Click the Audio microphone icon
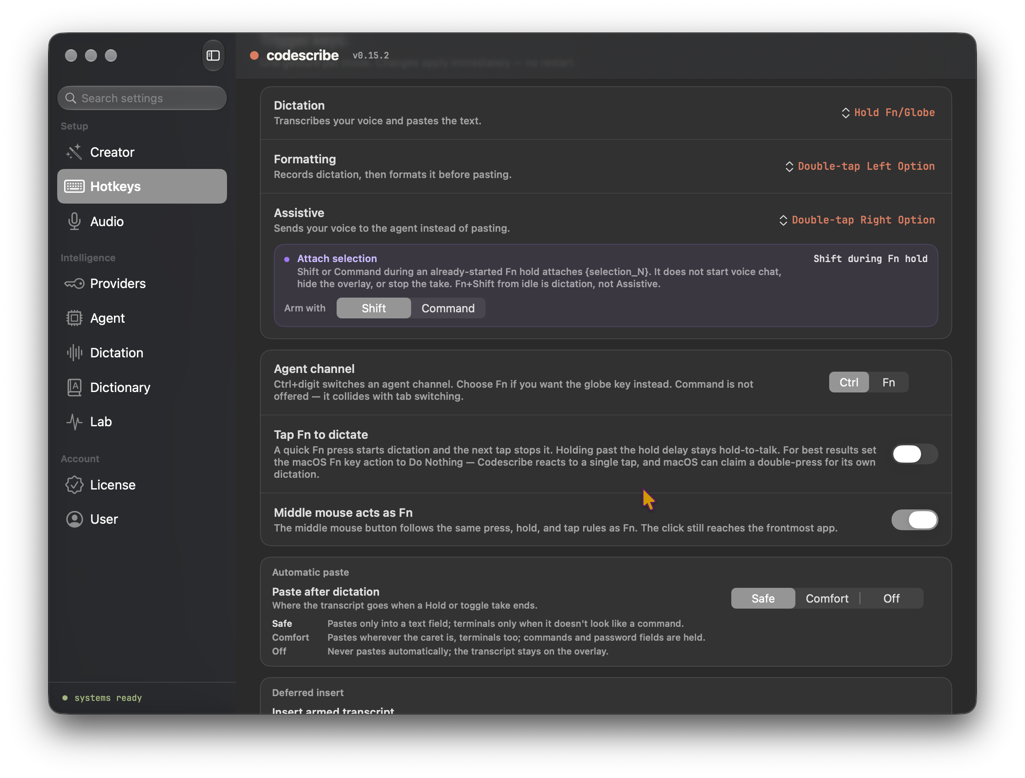Viewport: 1025px width, 778px height. [x=74, y=221]
